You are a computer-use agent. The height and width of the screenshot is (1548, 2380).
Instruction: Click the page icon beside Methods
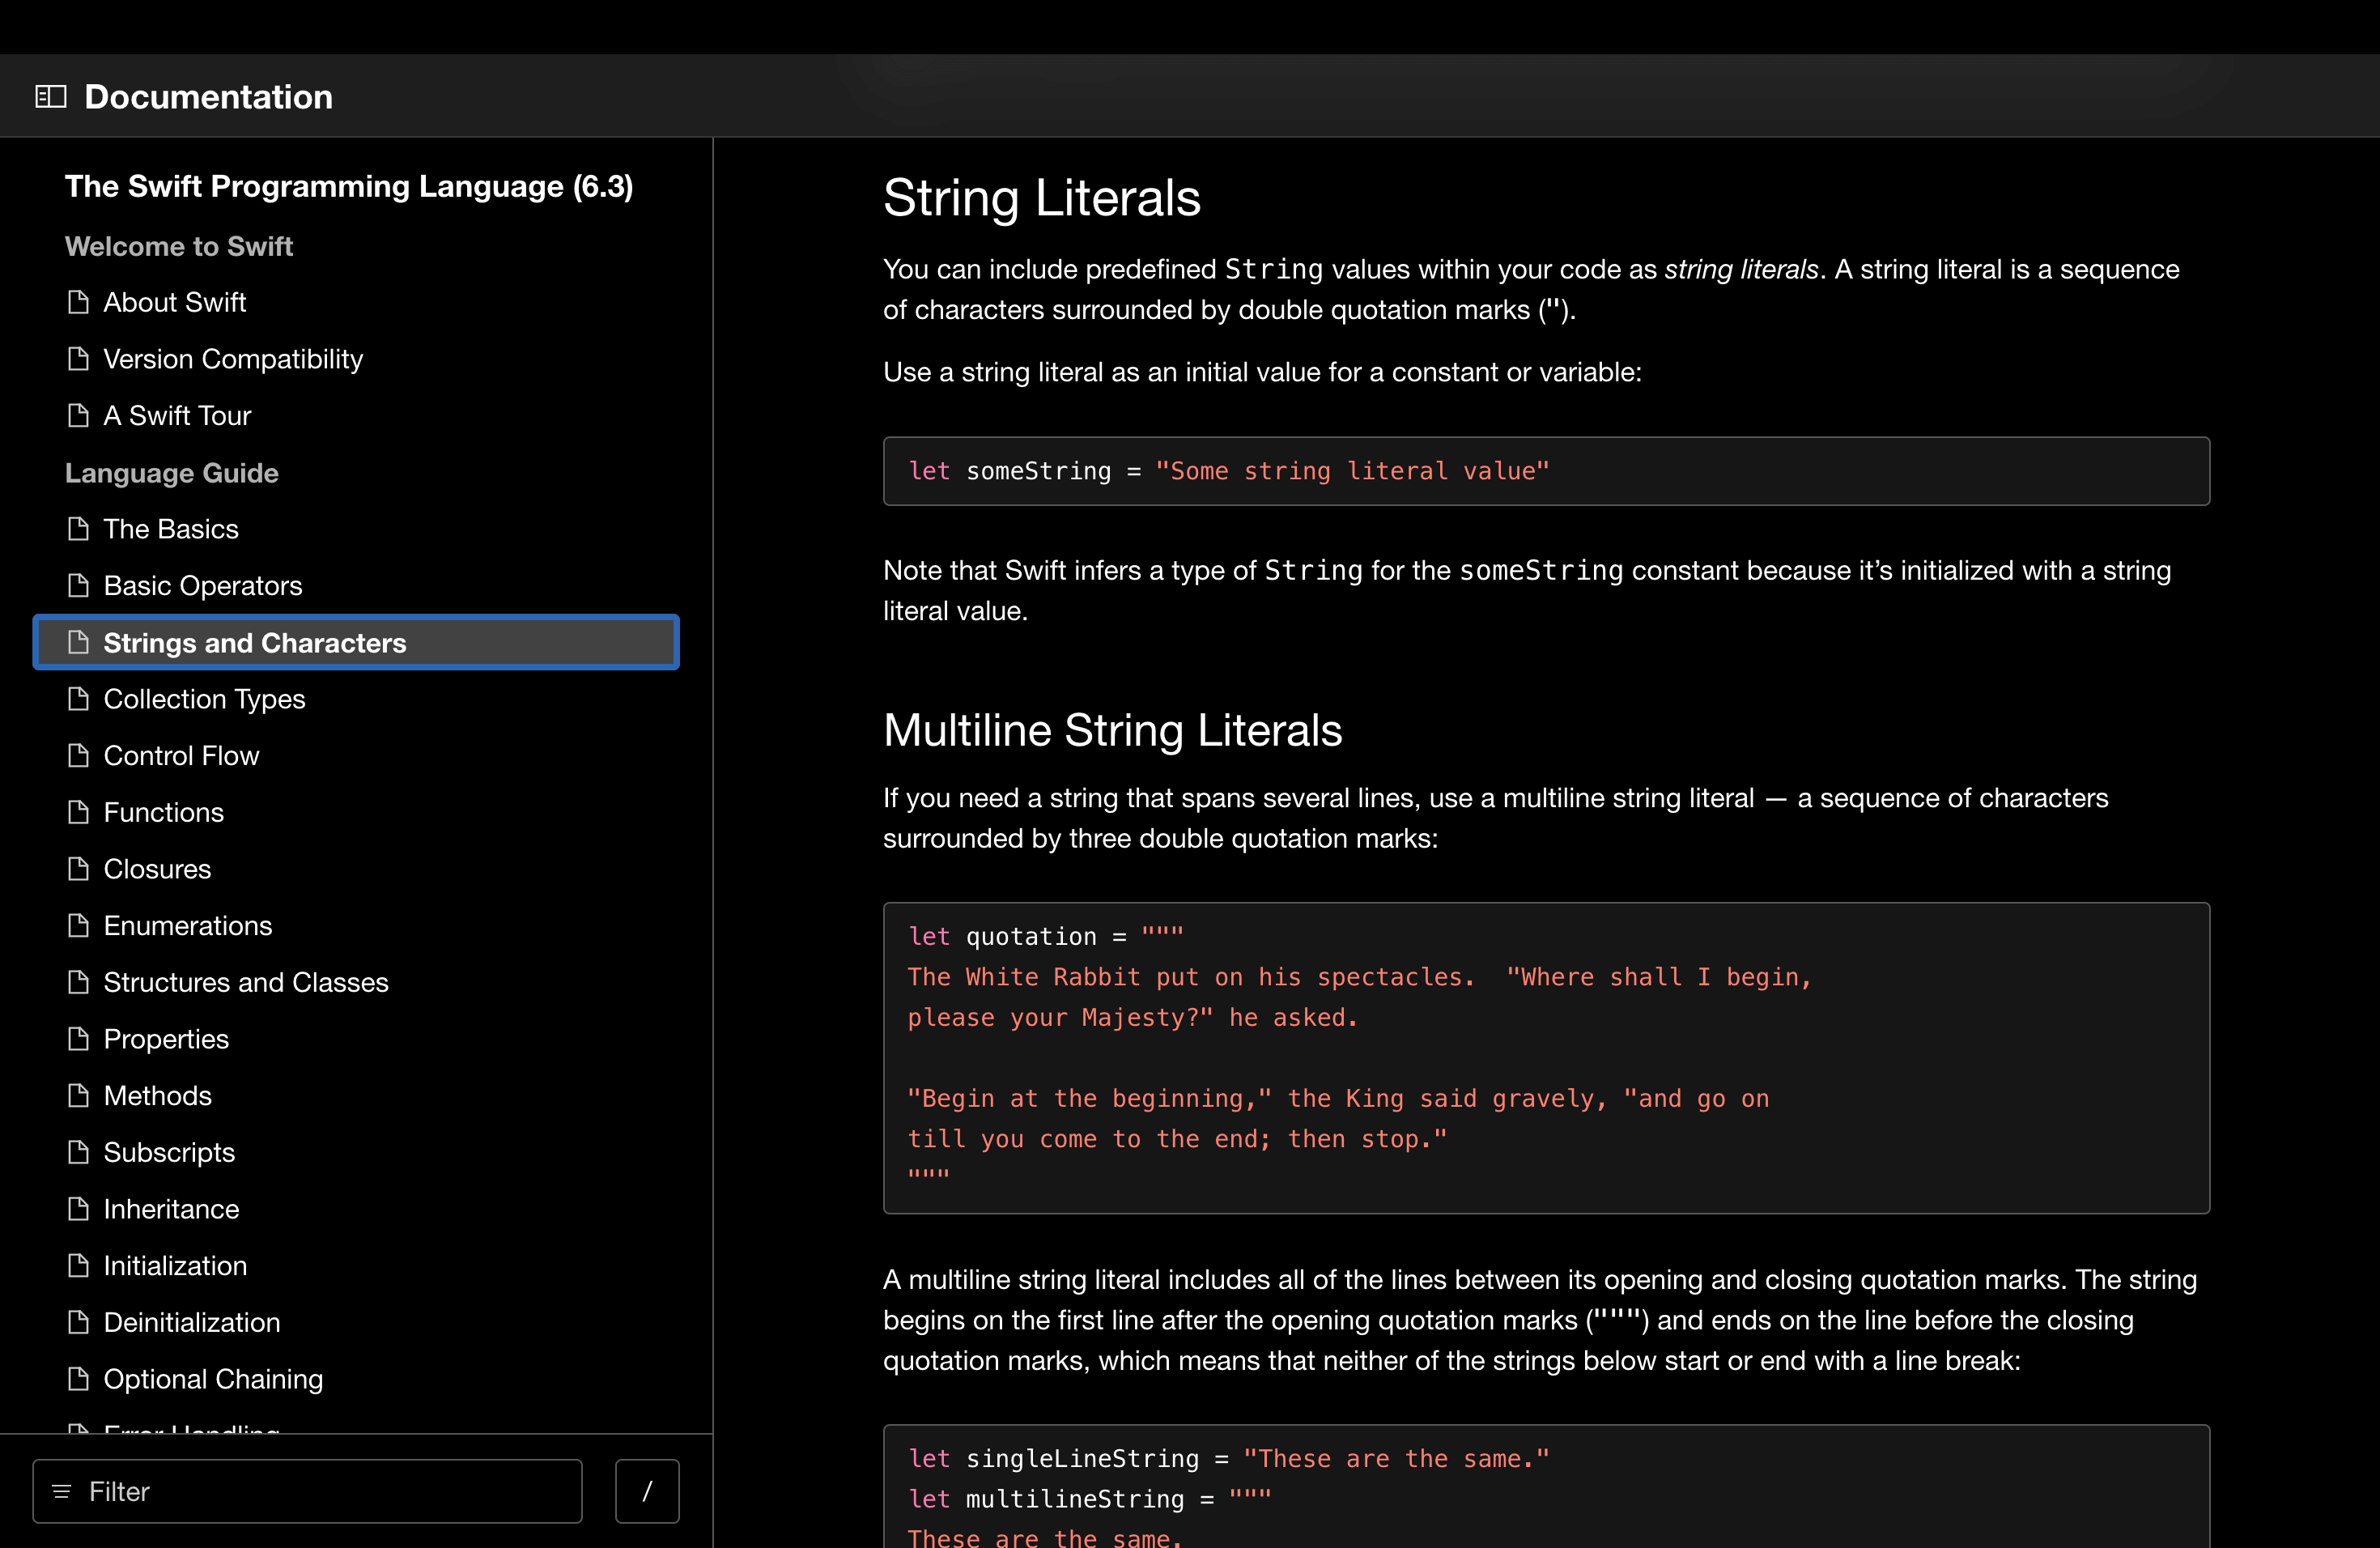click(x=78, y=1095)
